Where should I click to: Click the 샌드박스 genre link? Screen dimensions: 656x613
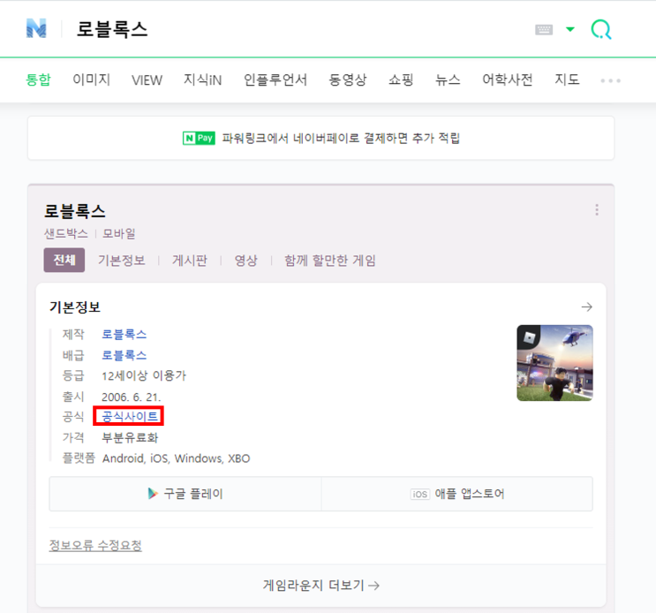[x=66, y=233]
